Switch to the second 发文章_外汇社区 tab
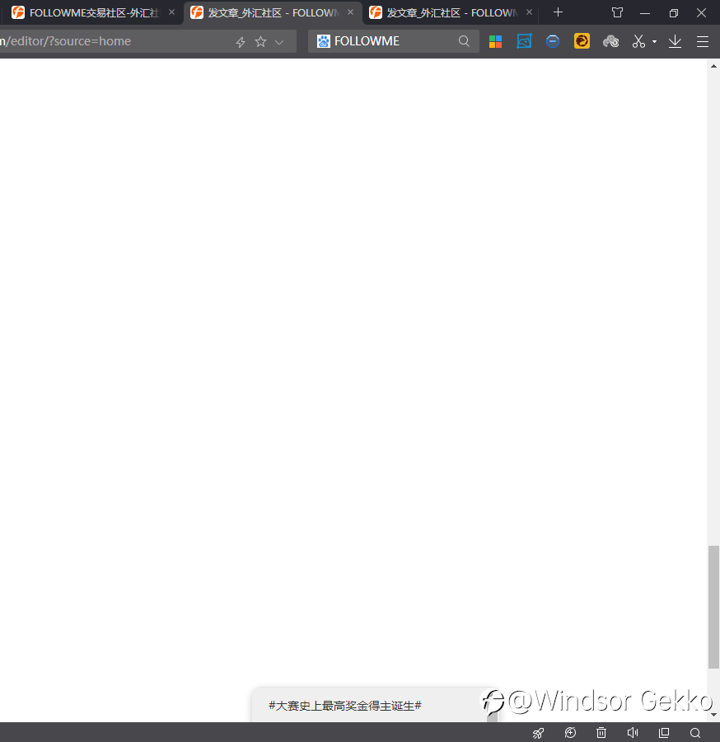Screen dimensions: 720x742 point(273,12)
